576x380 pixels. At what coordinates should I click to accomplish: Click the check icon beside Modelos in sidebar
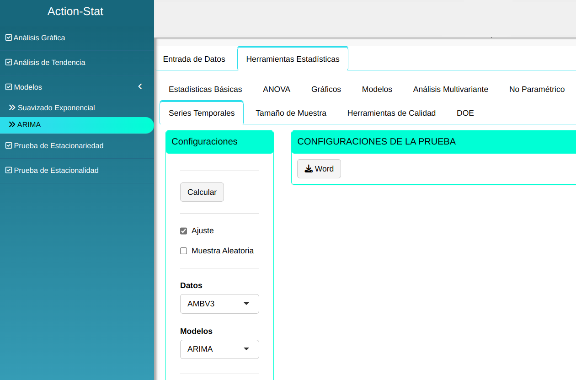[8, 87]
